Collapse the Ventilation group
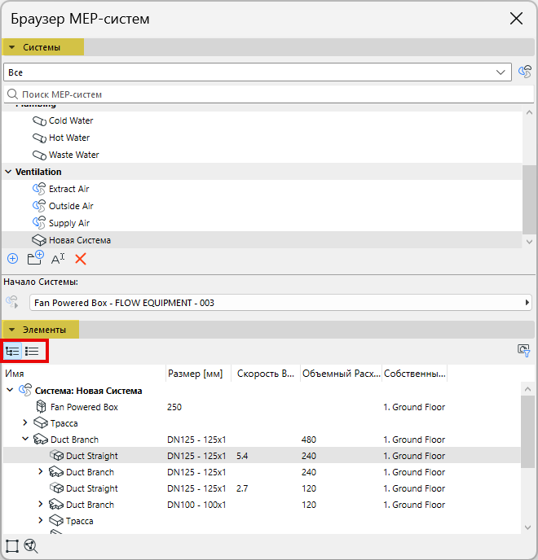The width and height of the screenshot is (538, 560). click(x=8, y=172)
